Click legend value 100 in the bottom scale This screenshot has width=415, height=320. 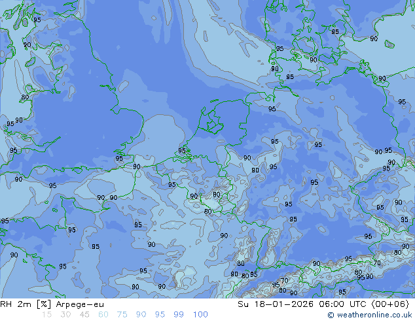pyautogui.click(x=200, y=315)
